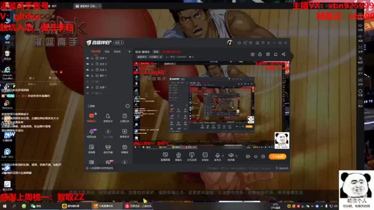Select the 文本 3 layer row
The width and height of the screenshot is (374, 210).
(108, 70)
